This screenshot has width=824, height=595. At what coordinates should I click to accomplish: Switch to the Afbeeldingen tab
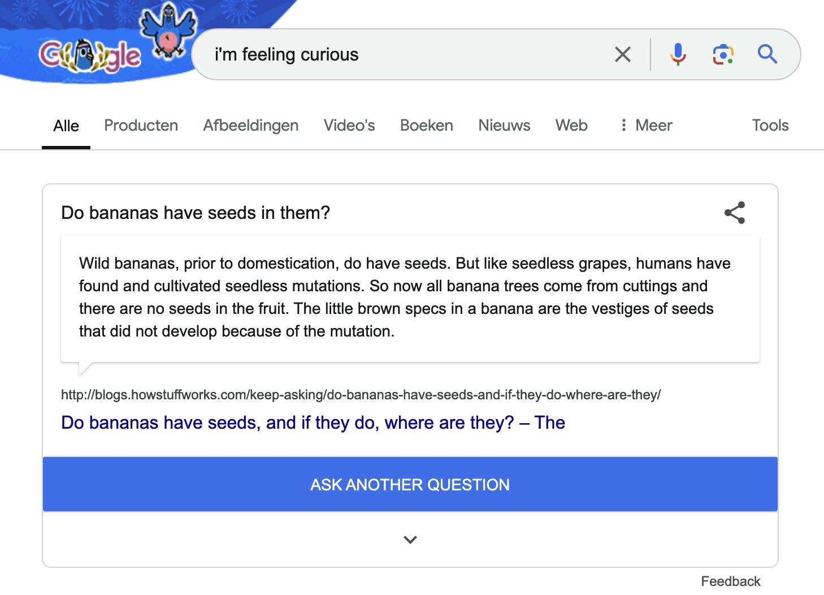[250, 126]
